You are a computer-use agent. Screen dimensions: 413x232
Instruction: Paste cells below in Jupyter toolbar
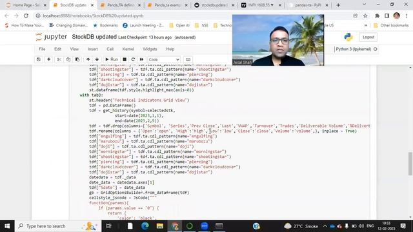click(77, 59)
